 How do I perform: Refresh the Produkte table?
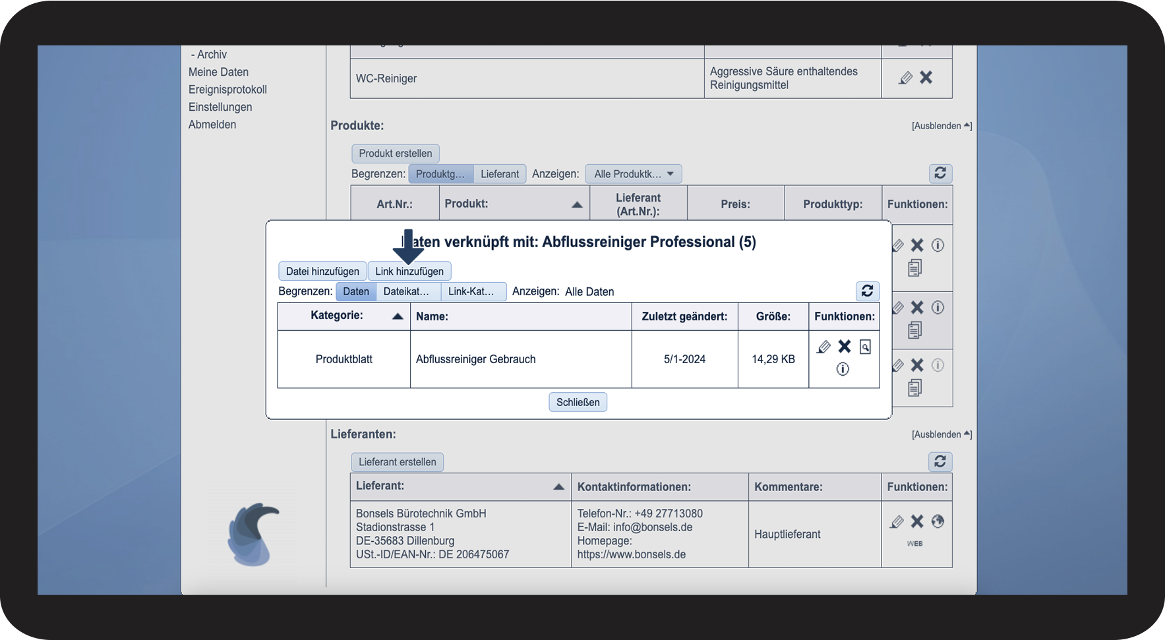tap(940, 173)
